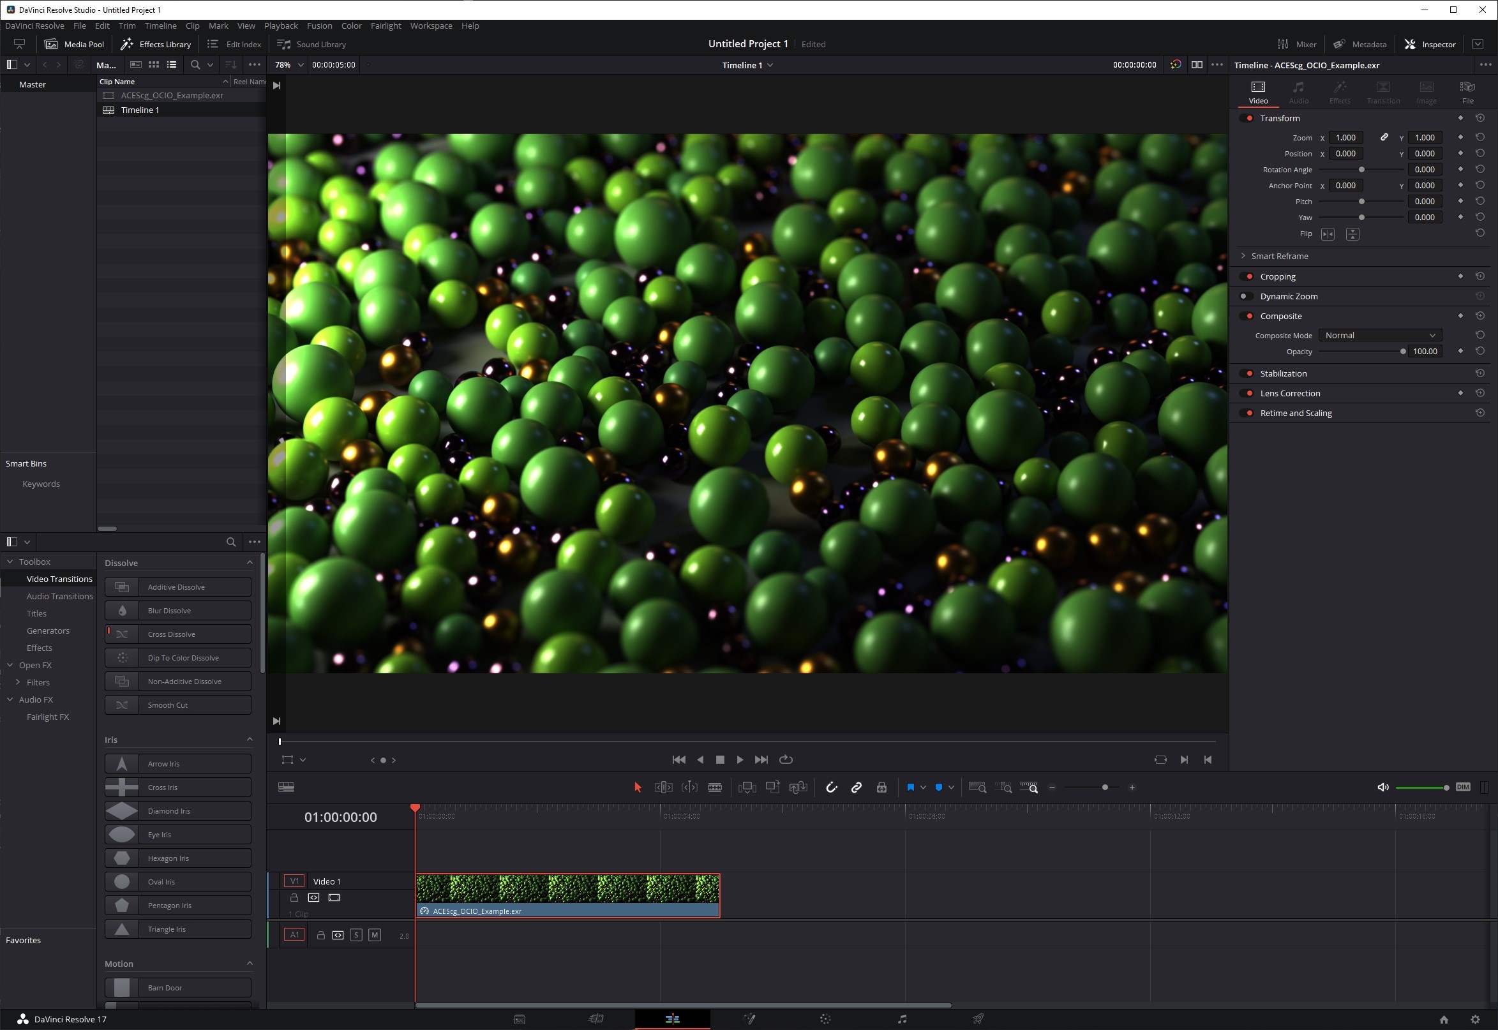
Task: Click the Linked Selection chain icon
Action: click(x=857, y=787)
